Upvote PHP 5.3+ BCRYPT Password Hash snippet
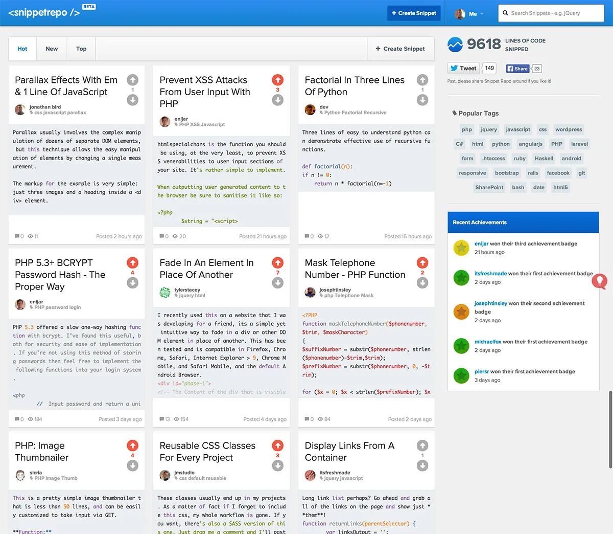This screenshot has width=613, height=534. click(x=133, y=262)
